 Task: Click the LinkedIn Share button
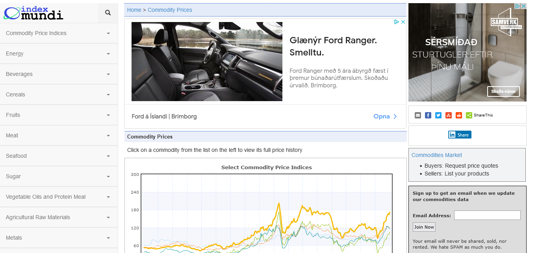pyautogui.click(x=460, y=135)
